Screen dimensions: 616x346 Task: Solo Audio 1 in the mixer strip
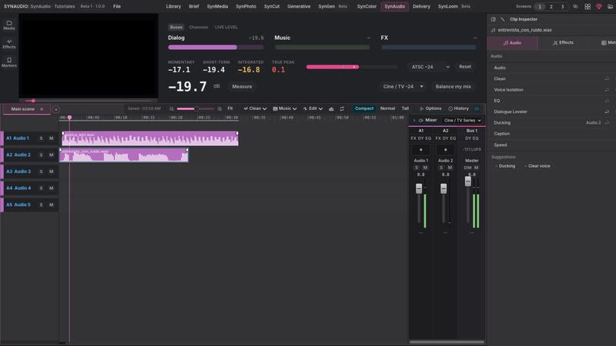(x=417, y=168)
